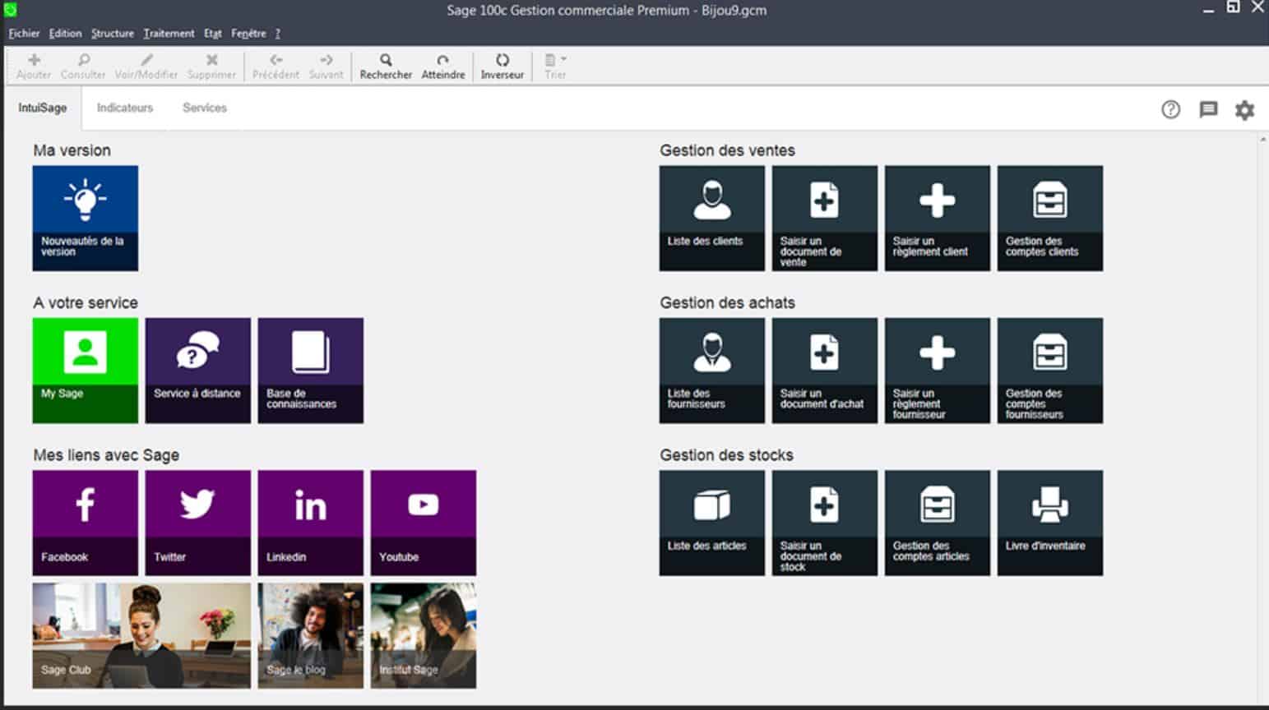Open the Sage Club thumbnail
The height and width of the screenshot is (710, 1269).
(141, 634)
